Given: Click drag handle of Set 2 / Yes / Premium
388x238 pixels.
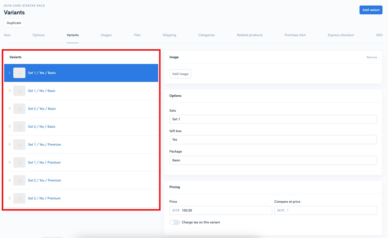Looking at the screenshot, I should tap(10, 180).
